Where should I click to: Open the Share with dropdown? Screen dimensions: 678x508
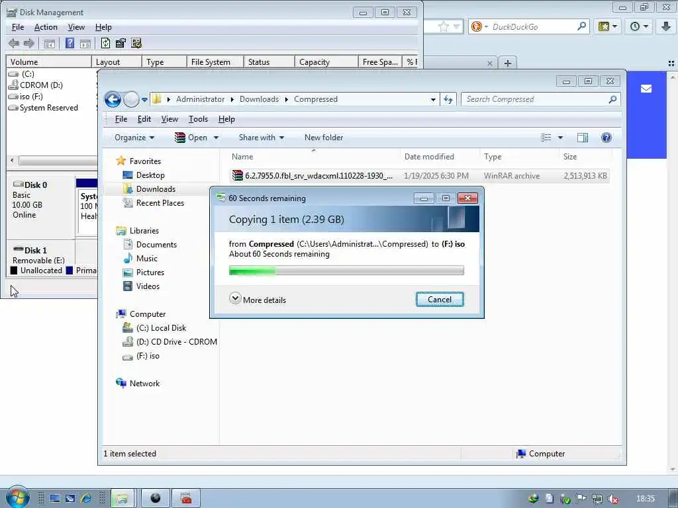[261, 138]
